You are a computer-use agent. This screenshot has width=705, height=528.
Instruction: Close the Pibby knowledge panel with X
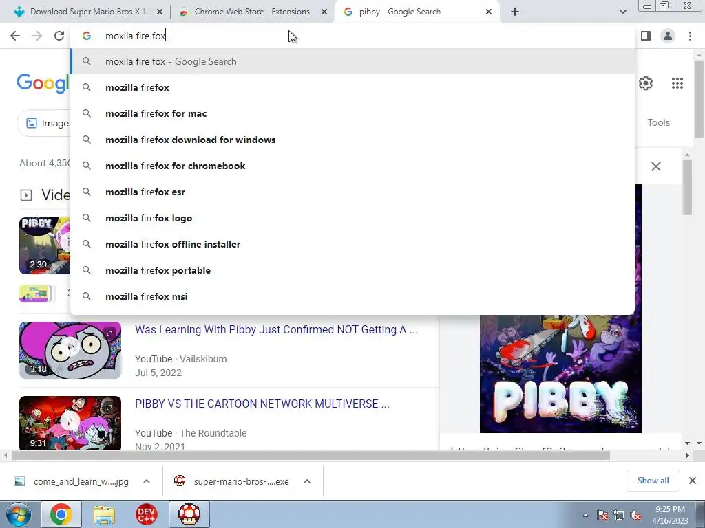(656, 166)
